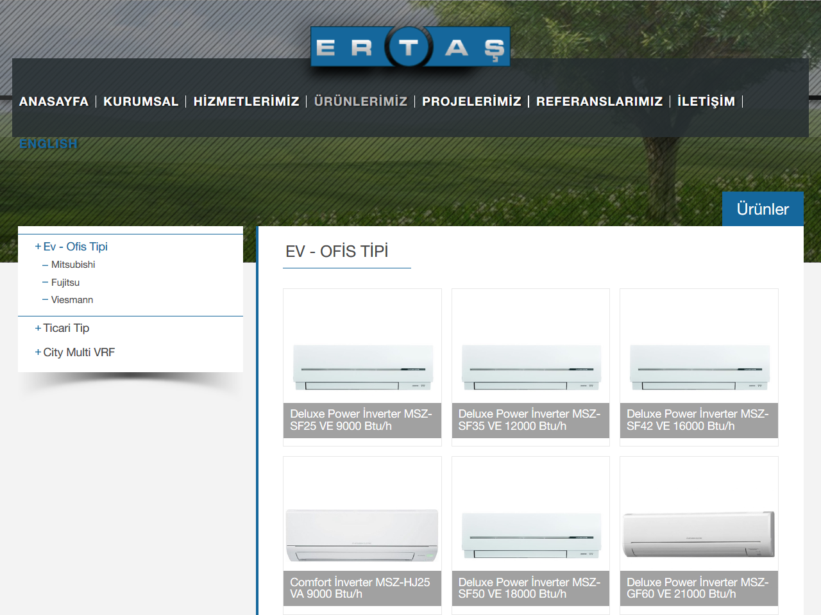This screenshot has height=615, width=821.
Task: Click the EV - OFİS TİPİ heading
Action: [337, 252]
